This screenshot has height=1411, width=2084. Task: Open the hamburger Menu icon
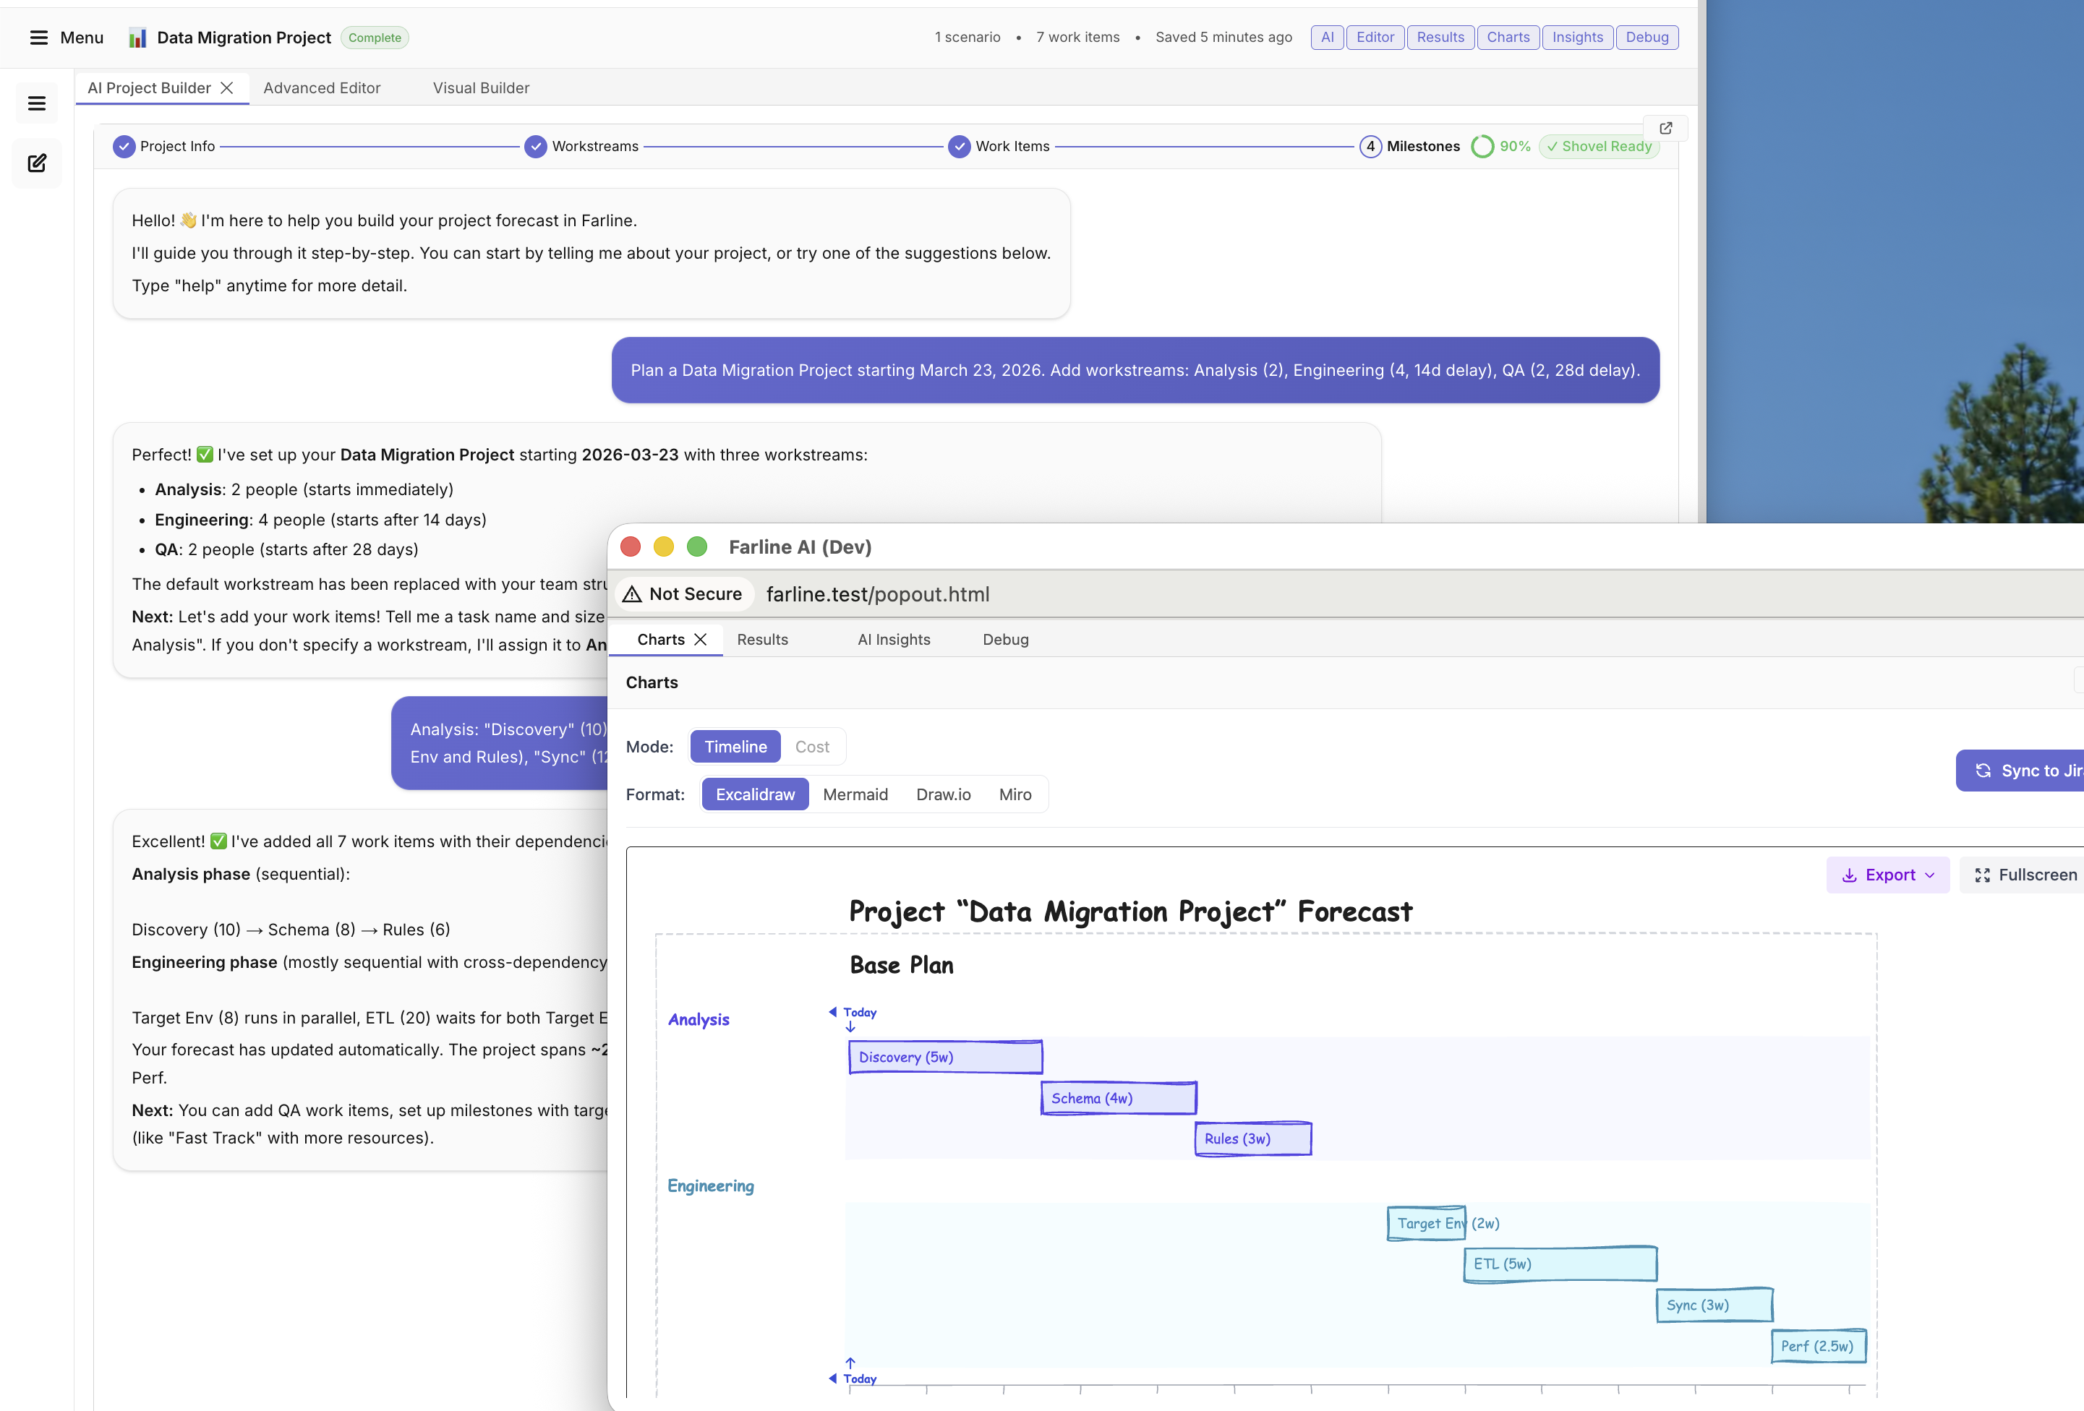(x=38, y=38)
